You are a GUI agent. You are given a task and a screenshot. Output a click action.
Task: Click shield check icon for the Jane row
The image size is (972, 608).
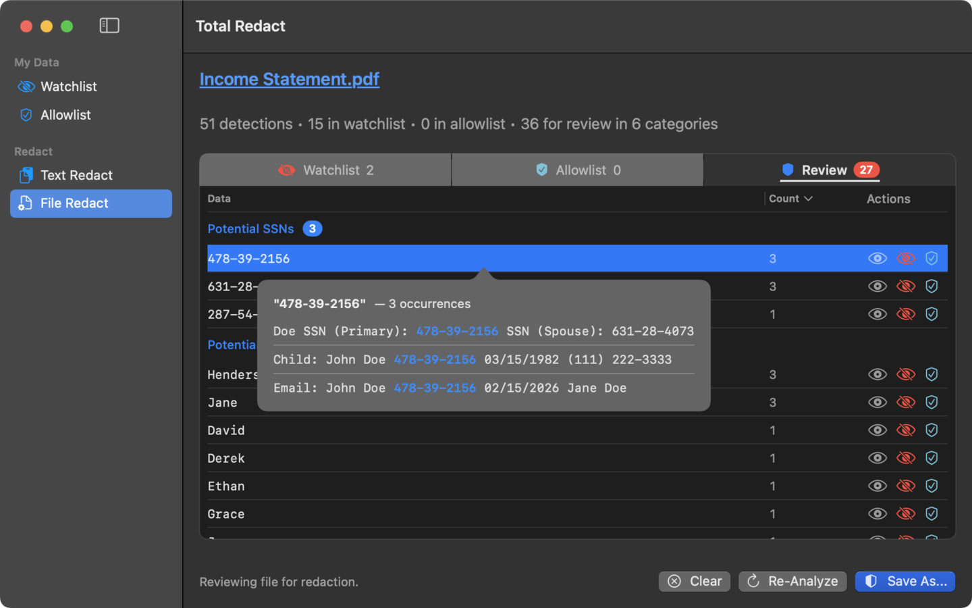[x=932, y=403]
